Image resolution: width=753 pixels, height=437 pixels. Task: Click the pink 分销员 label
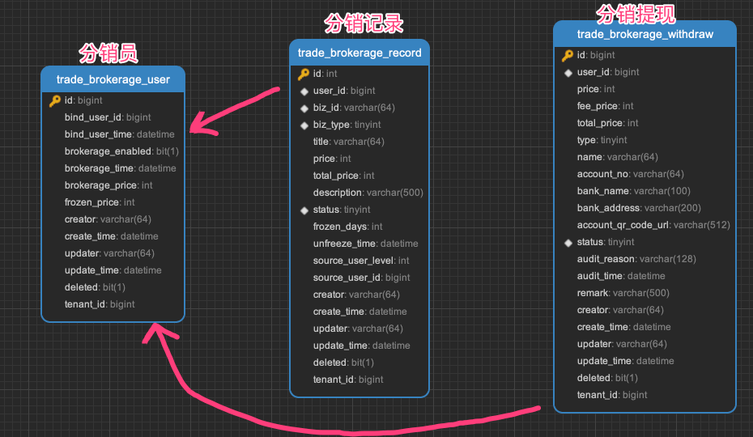click(x=108, y=53)
